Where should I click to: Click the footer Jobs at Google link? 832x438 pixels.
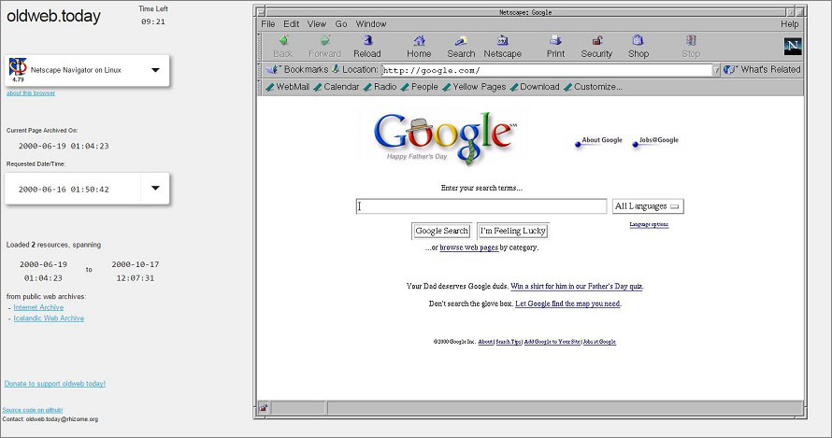coord(599,342)
